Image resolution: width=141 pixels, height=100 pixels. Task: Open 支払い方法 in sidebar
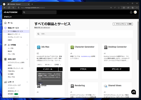pyautogui.click(x=11, y=77)
